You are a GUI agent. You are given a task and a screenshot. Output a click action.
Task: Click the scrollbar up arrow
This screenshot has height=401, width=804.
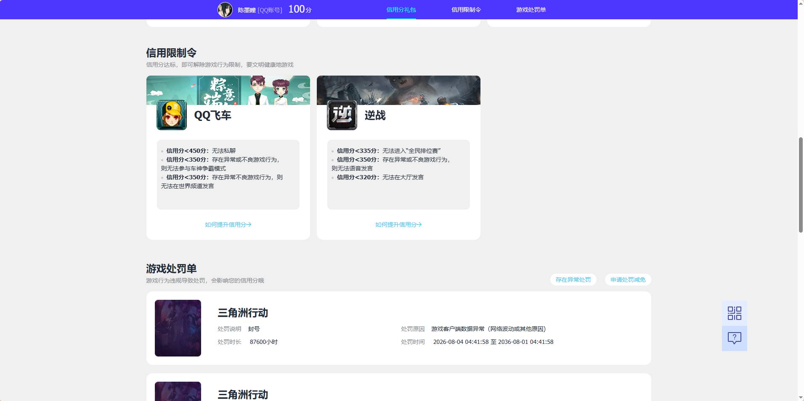(x=801, y=3)
